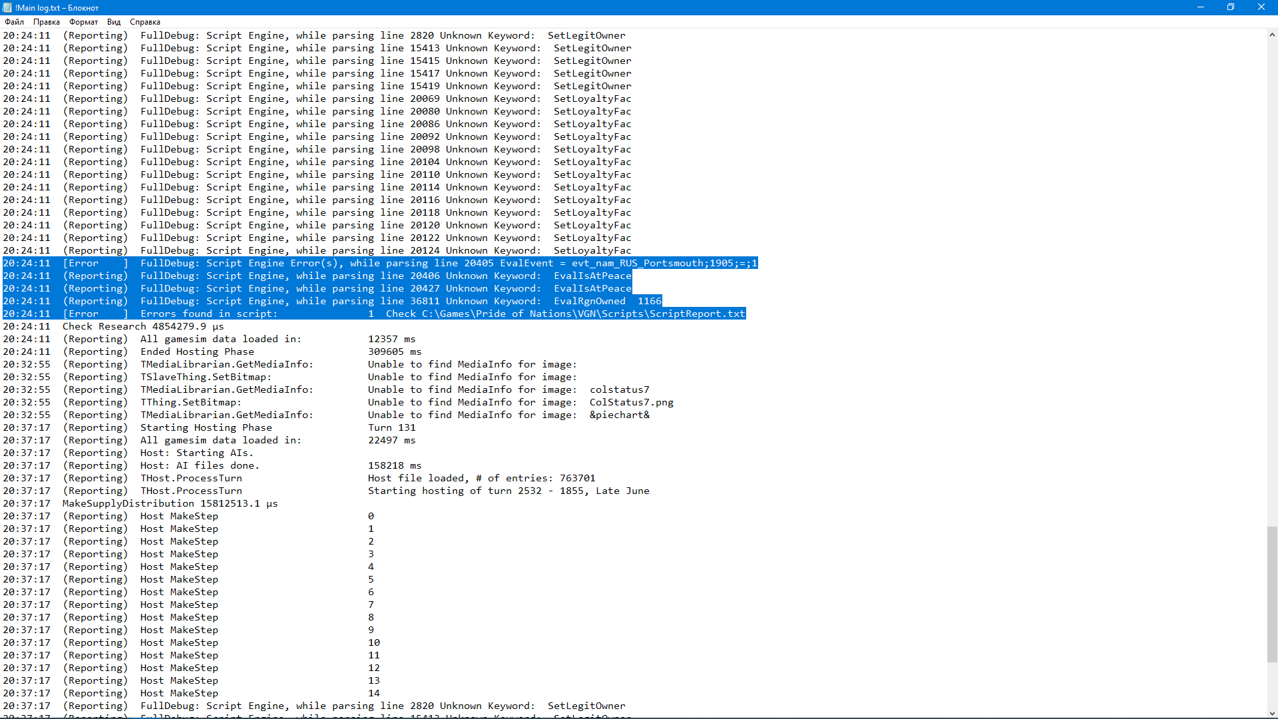Image resolution: width=1278 pixels, height=719 pixels.
Task: Minimize the Notepad window
Action: pyautogui.click(x=1201, y=7)
